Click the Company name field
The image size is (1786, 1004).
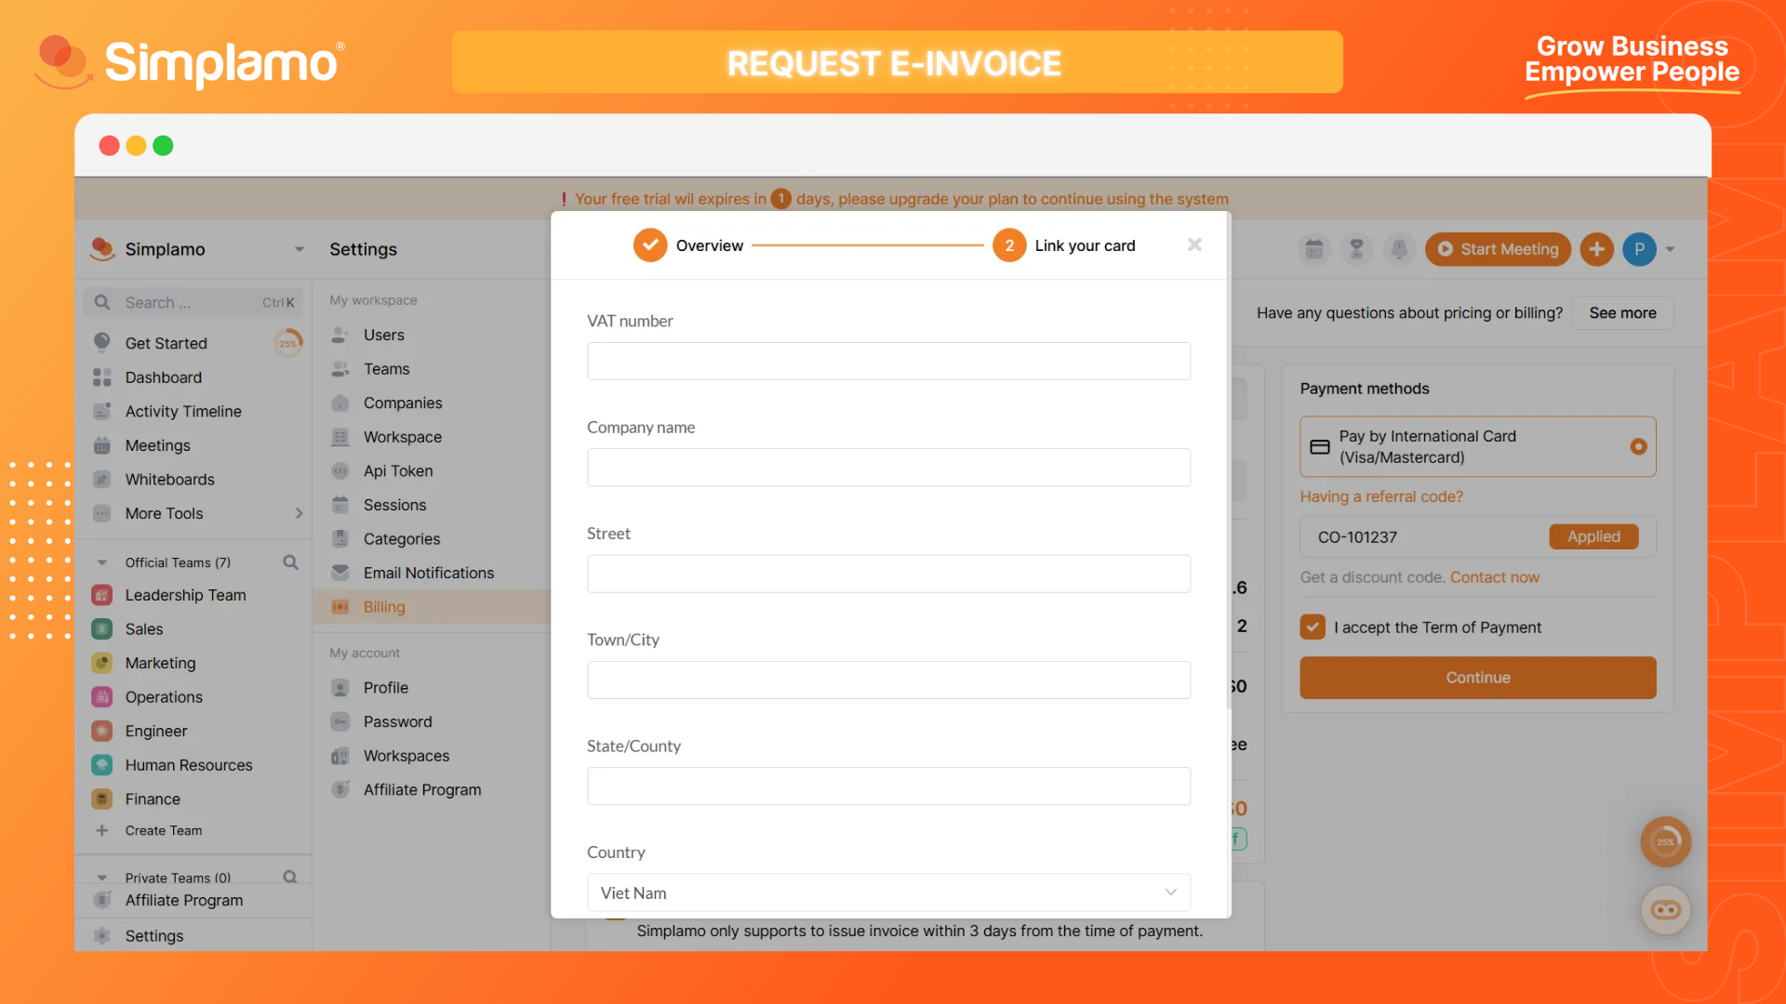888,468
